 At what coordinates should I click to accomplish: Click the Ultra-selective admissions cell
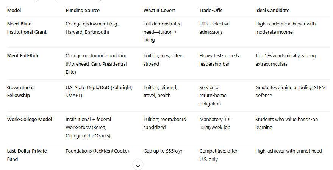(215, 28)
